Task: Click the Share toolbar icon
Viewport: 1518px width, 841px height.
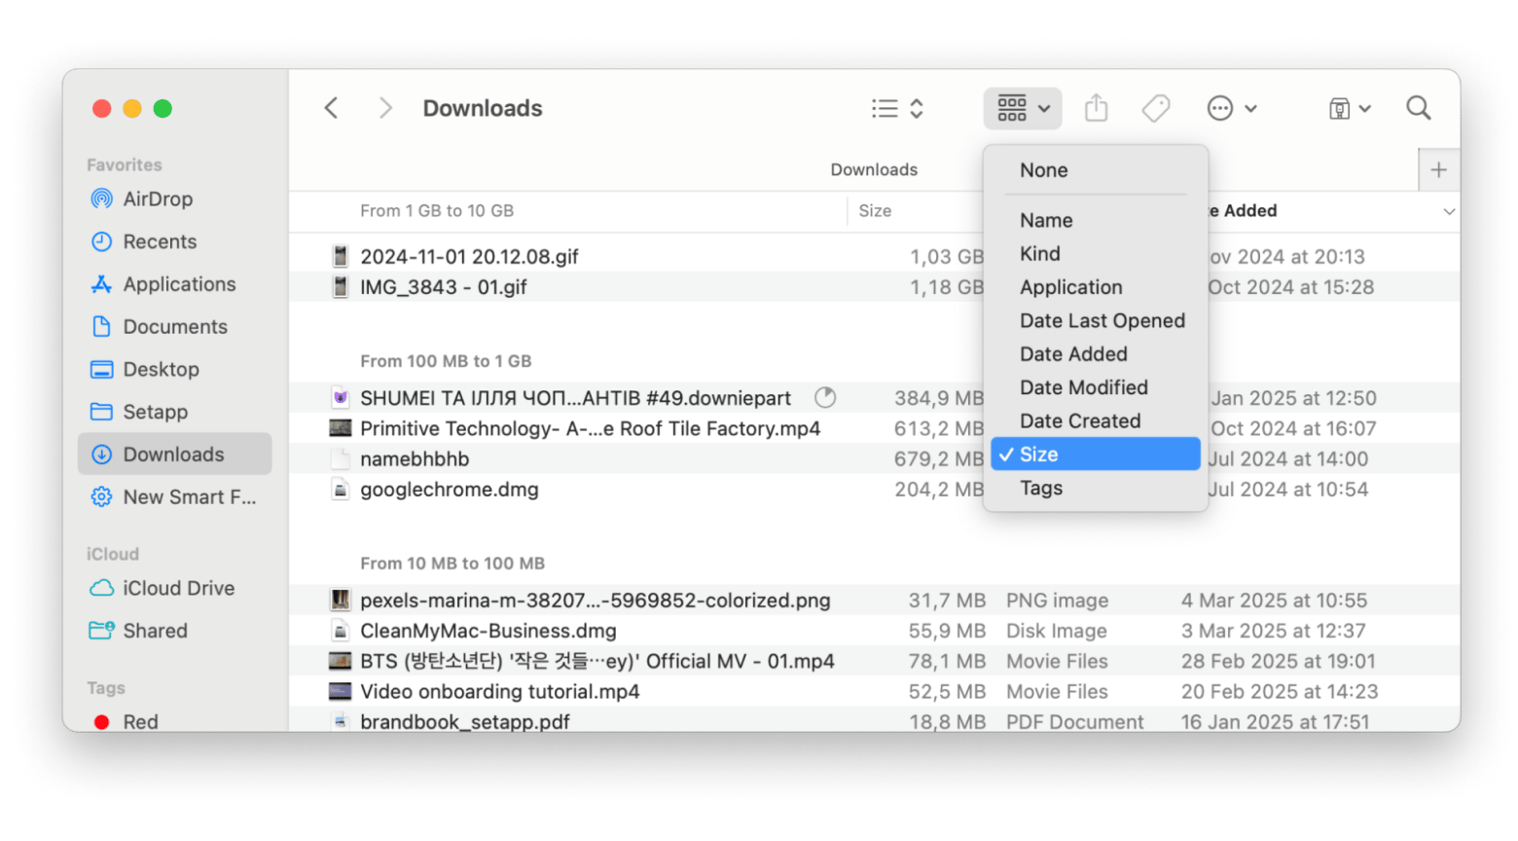Action: (1097, 108)
